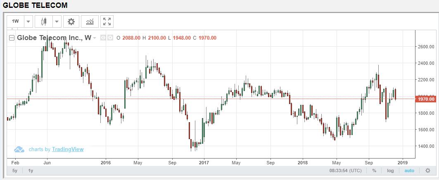Expand the 1W interval dropdown arrow
Viewport: 439px width, 180px height.
(x=28, y=21)
